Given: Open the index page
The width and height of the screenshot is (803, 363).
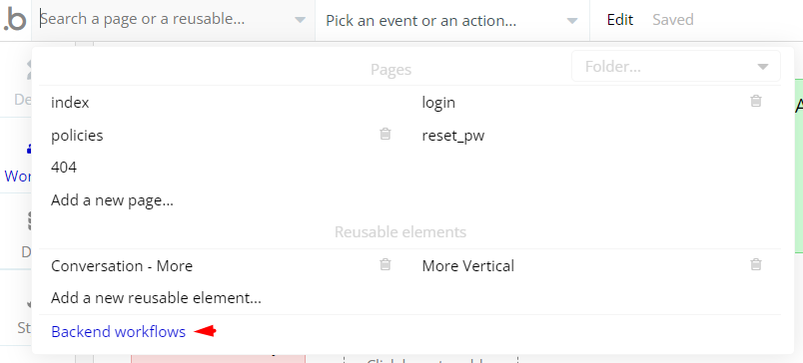Looking at the screenshot, I should tap(70, 103).
